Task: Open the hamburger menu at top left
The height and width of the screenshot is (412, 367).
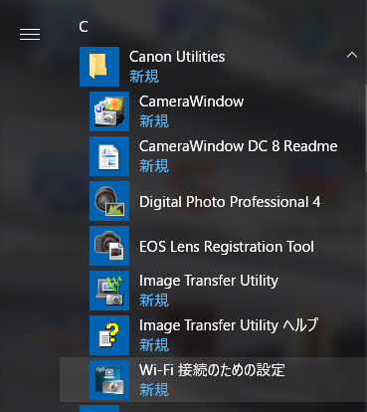Action: (30, 34)
